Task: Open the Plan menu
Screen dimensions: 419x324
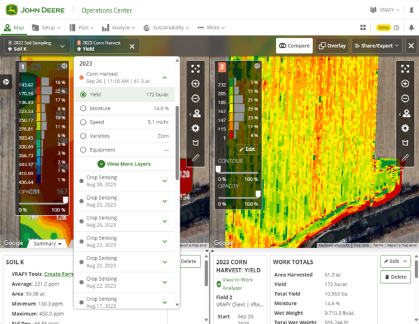Action: (x=82, y=27)
